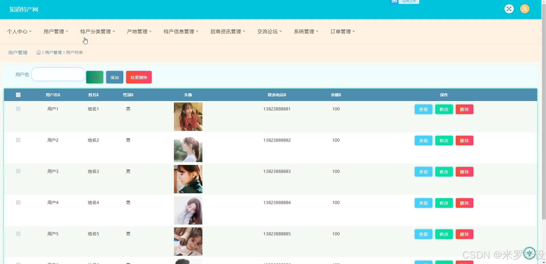546x264 pixels.
Task: Click 删除 for 用户5
Action: click(x=464, y=234)
